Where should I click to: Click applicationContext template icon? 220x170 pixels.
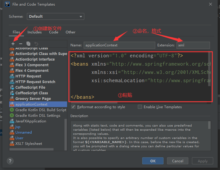(x=12, y=104)
